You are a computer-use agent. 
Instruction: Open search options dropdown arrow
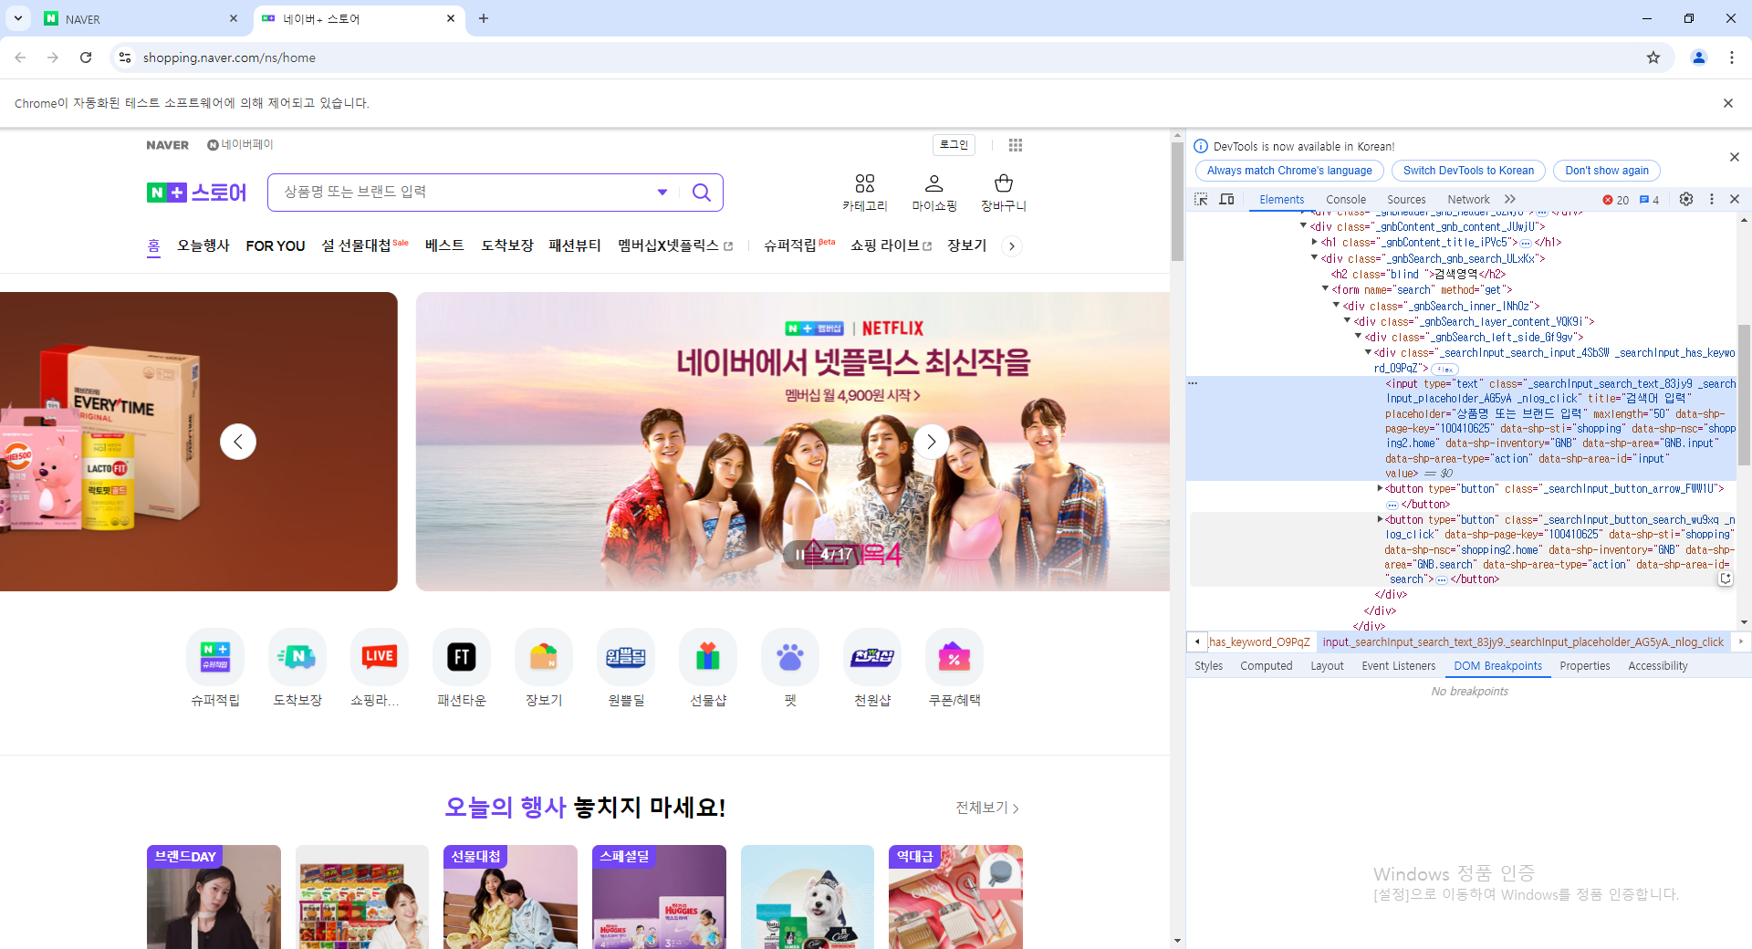click(662, 193)
